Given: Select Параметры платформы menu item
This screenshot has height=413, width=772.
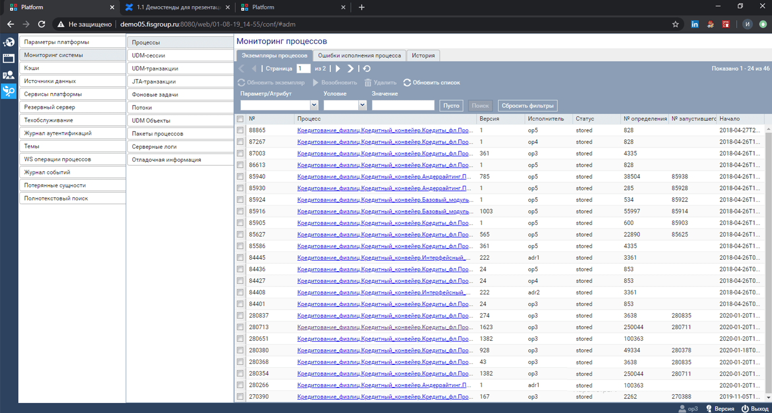Looking at the screenshot, I should coord(72,42).
